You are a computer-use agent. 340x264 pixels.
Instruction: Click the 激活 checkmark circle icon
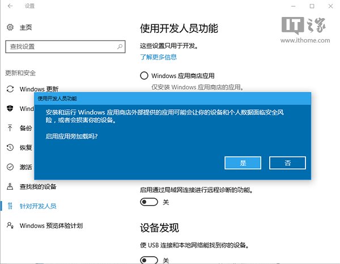coord(10,167)
